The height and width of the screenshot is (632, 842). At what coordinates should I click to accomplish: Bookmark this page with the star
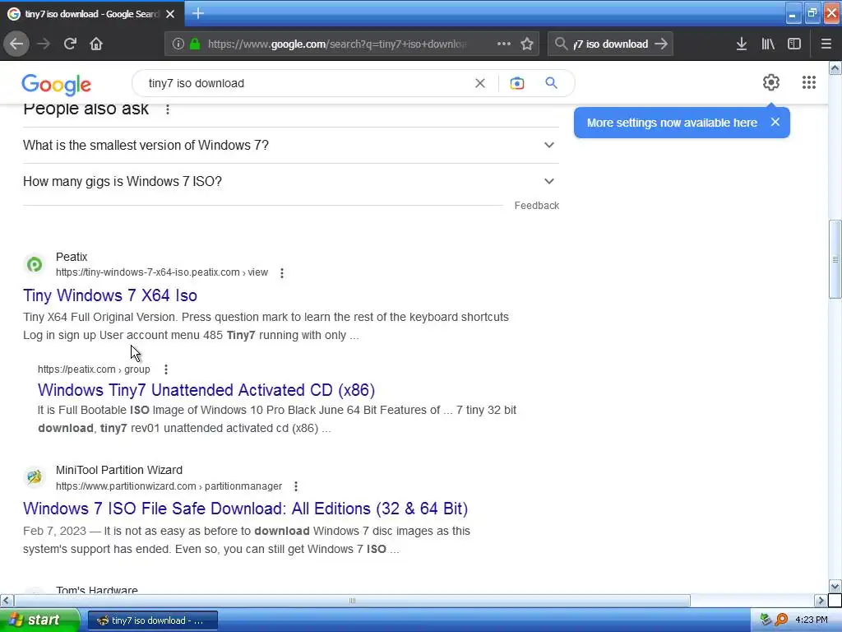527,44
